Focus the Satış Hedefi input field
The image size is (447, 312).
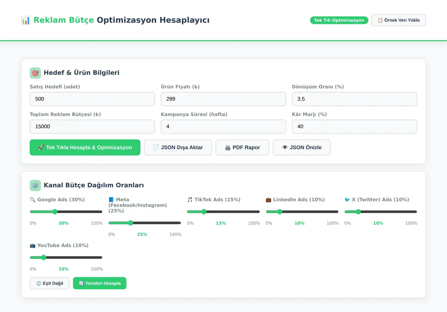tap(92, 99)
